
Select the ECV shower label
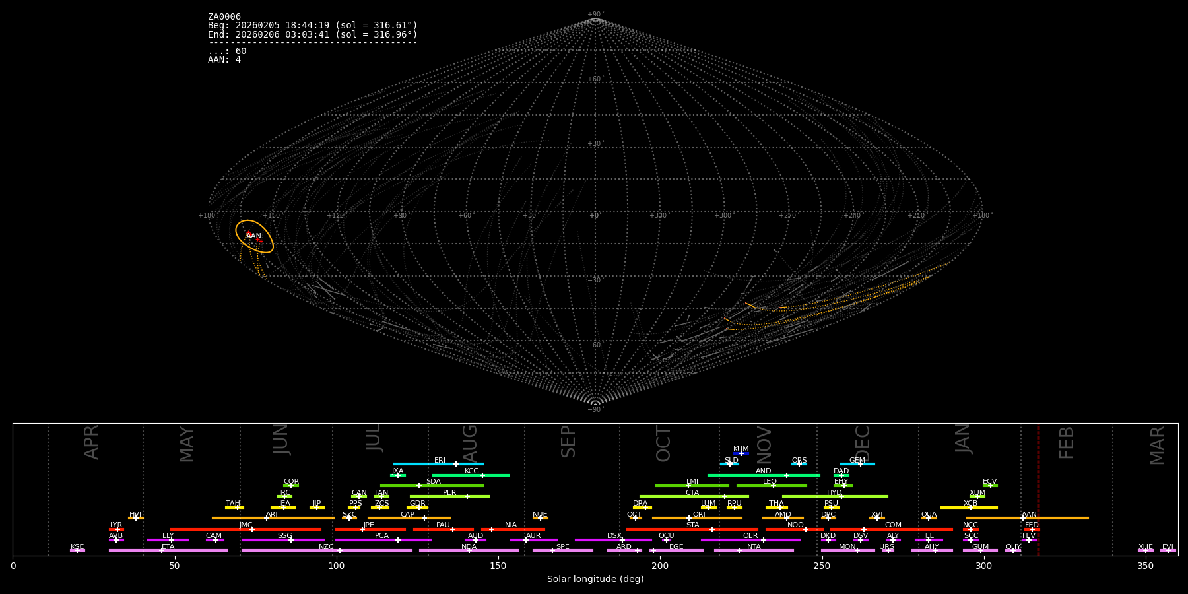[990, 482]
